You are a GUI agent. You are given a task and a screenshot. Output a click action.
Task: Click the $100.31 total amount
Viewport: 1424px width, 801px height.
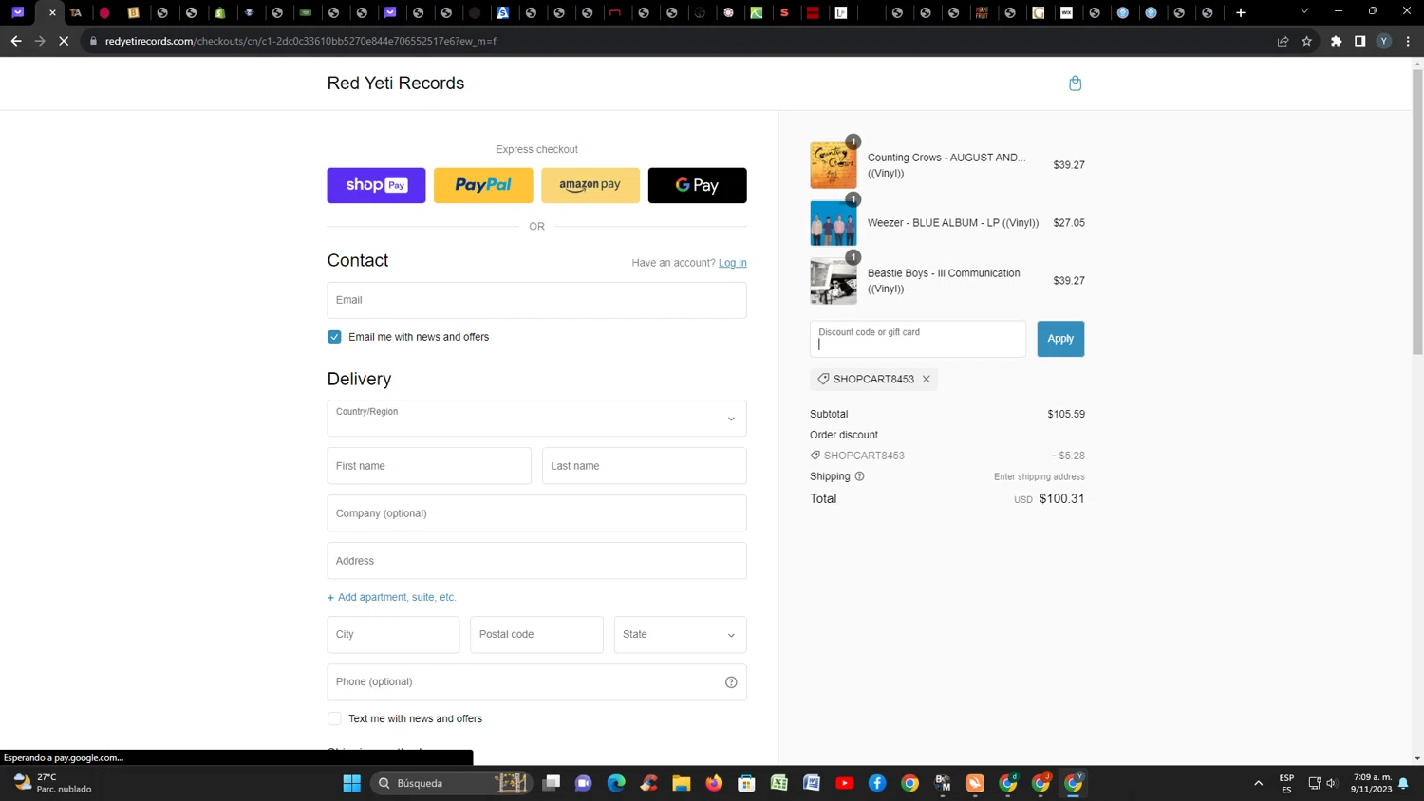1061,499
